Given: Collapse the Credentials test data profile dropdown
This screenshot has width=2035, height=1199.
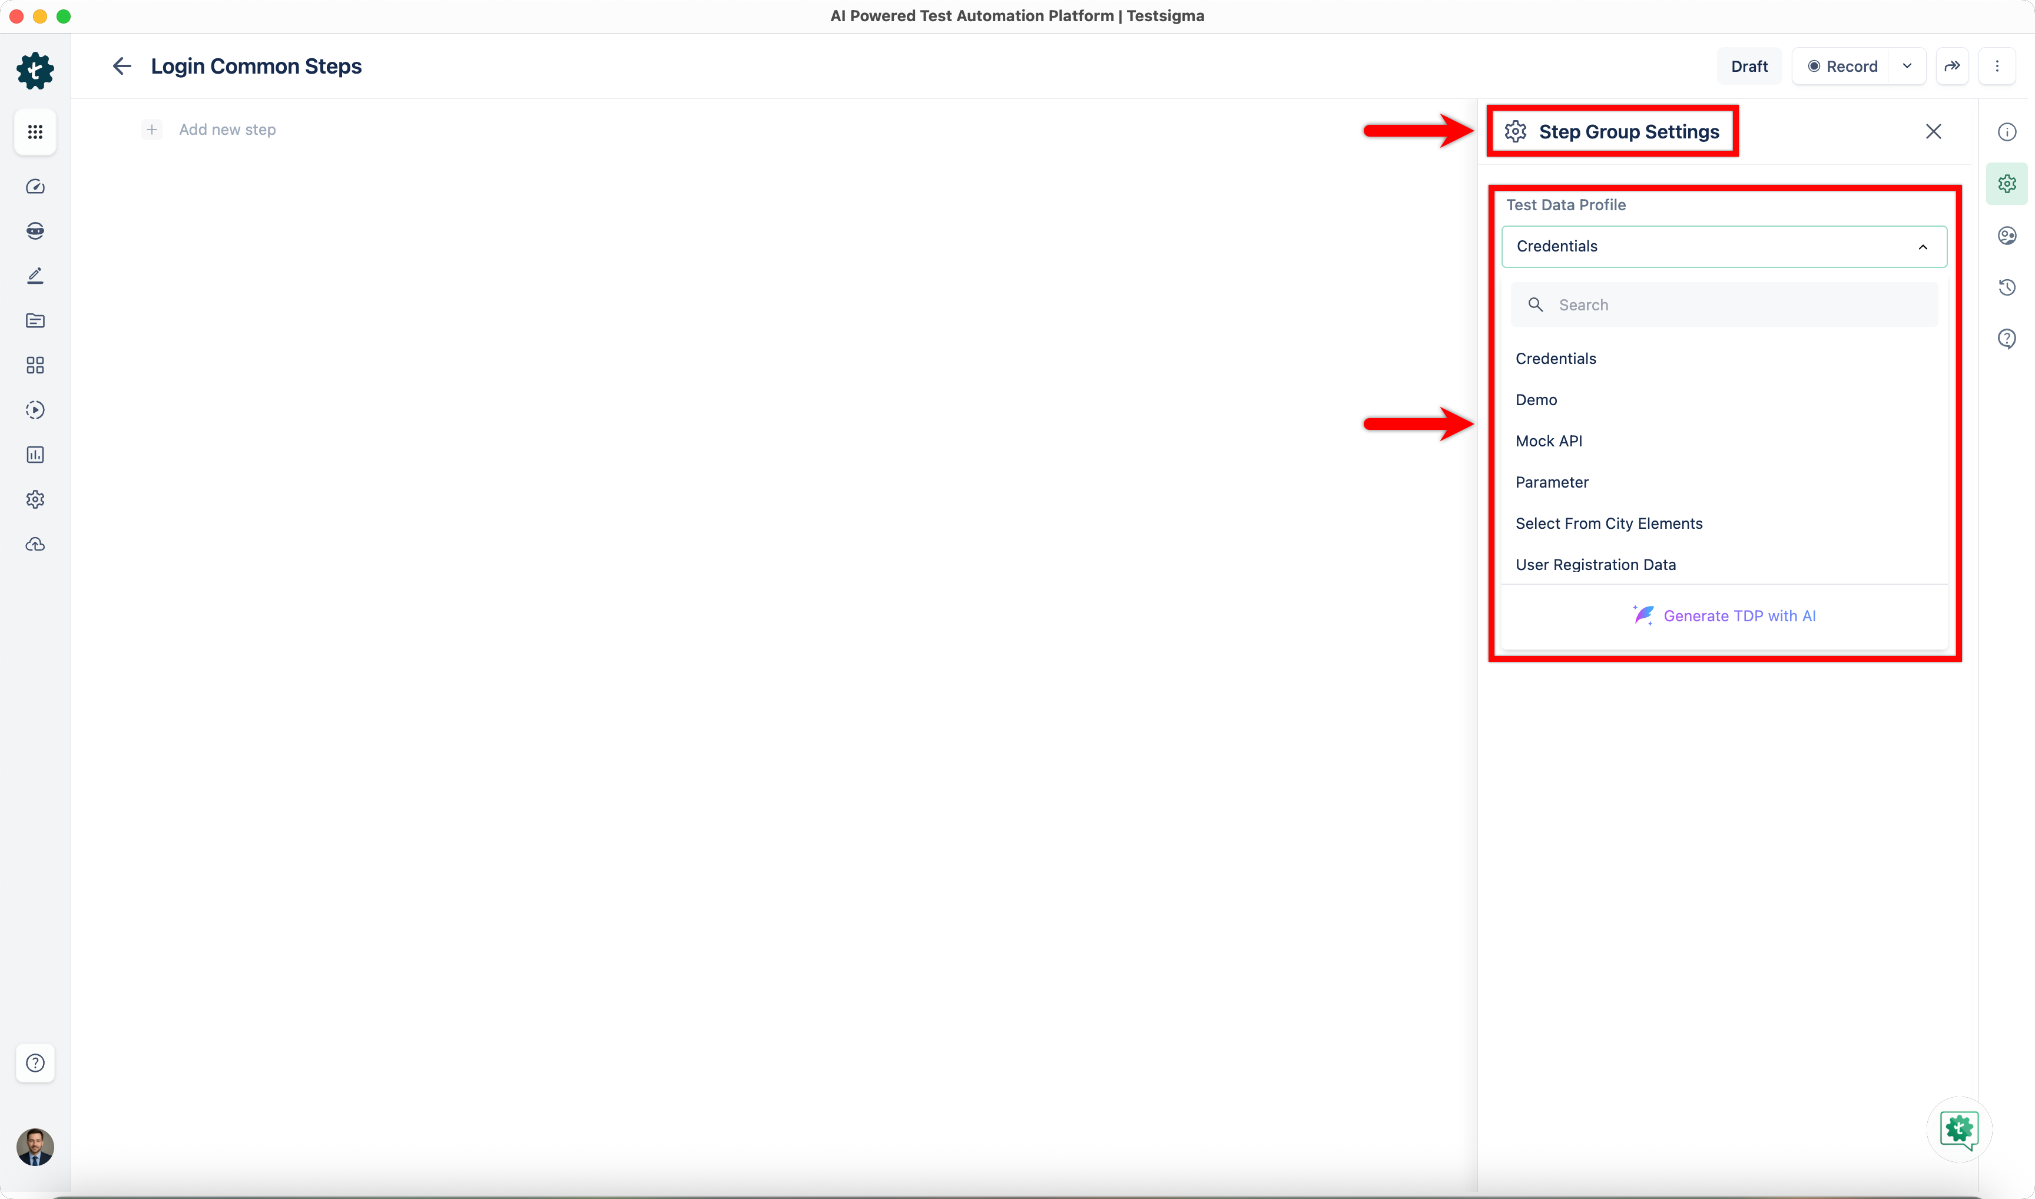Looking at the screenshot, I should (x=1923, y=246).
